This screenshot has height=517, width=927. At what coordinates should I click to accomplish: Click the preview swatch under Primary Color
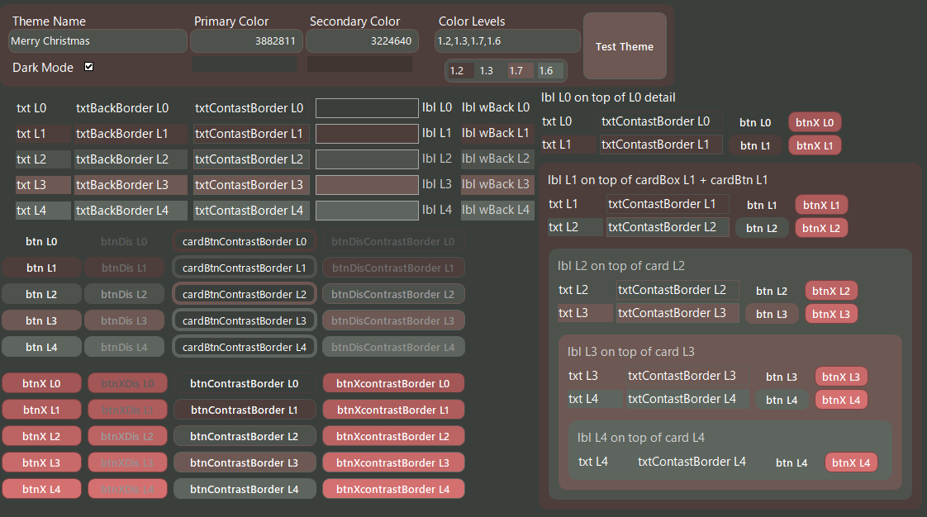click(x=244, y=64)
